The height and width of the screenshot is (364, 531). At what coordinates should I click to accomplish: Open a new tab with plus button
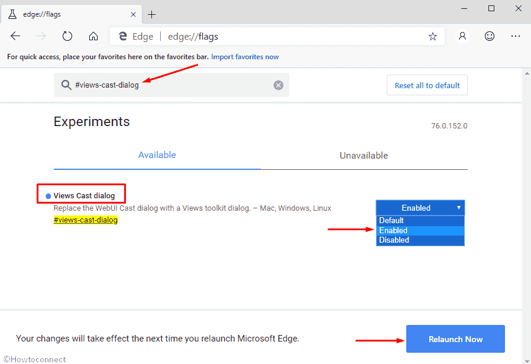(152, 15)
